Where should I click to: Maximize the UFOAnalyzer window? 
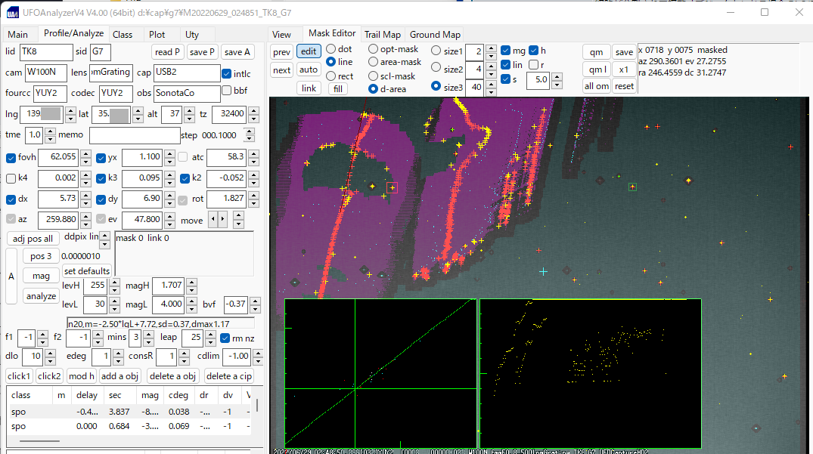tap(765, 12)
